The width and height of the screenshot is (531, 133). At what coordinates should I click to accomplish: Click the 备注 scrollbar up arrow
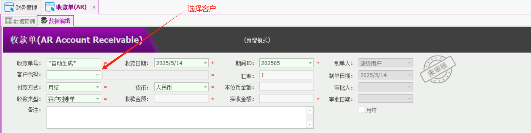coord(310,110)
